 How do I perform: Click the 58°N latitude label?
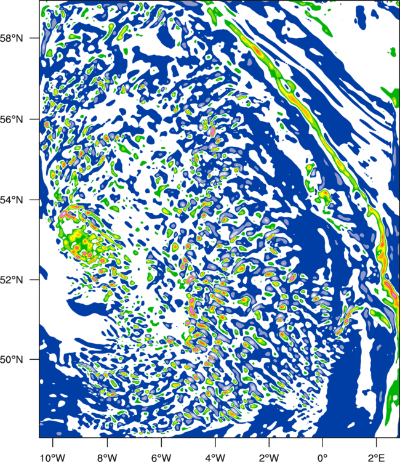coord(12,38)
